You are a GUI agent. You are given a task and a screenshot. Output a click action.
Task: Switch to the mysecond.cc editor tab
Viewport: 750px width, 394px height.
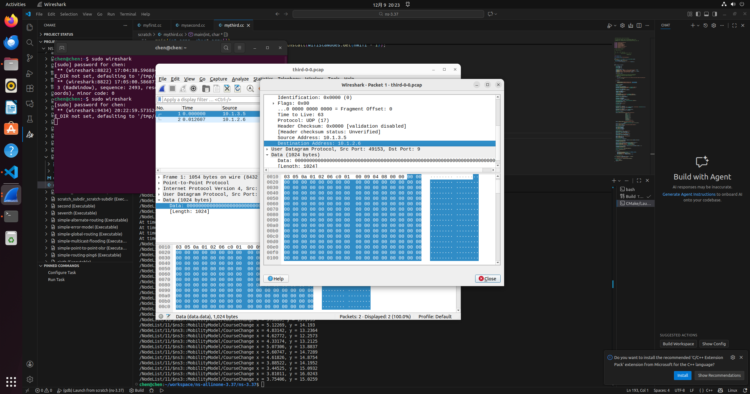tap(193, 25)
